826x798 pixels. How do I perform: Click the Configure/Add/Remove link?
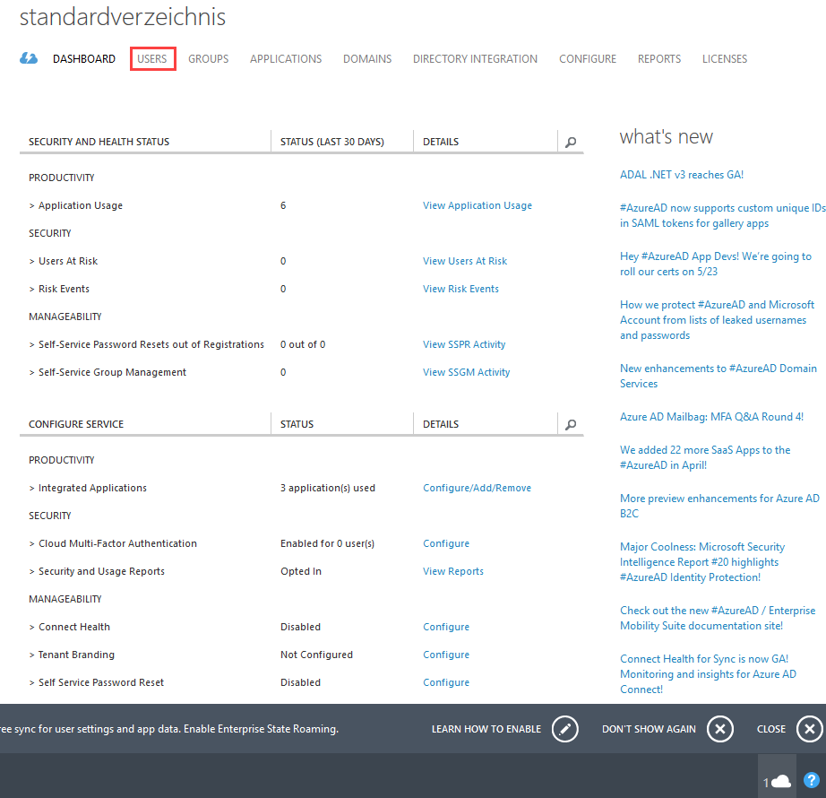click(477, 488)
